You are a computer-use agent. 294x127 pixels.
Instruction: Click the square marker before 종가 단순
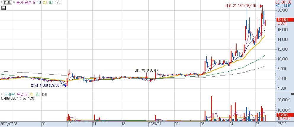14,3
